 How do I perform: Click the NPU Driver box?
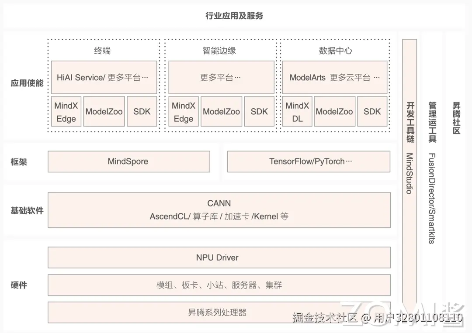pyautogui.click(x=219, y=257)
